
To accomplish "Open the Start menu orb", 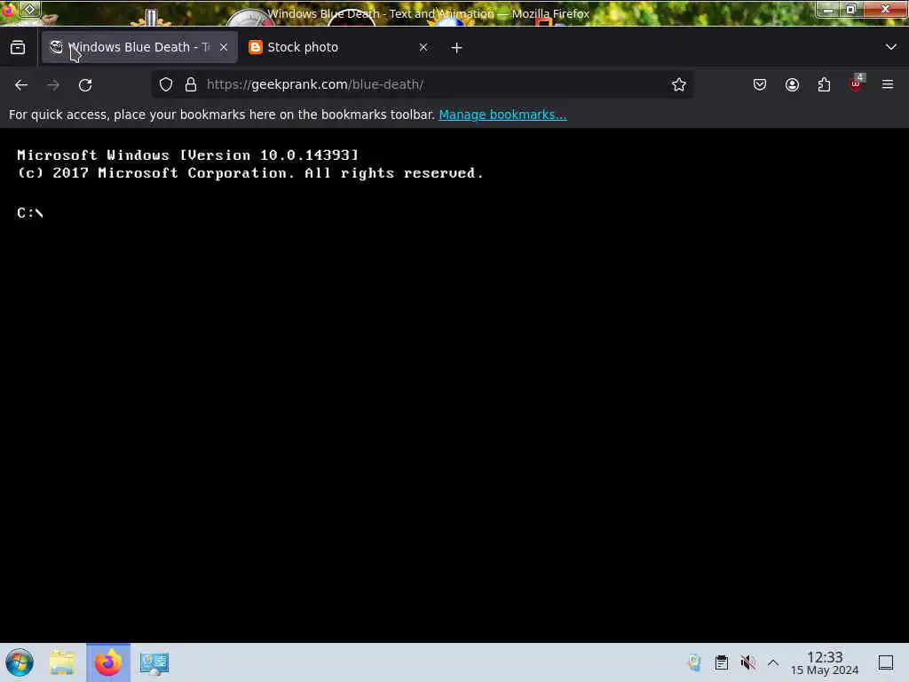I will (x=20, y=662).
